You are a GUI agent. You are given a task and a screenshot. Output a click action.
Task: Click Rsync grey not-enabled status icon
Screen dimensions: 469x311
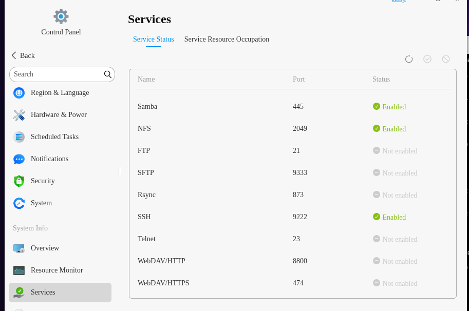click(x=377, y=195)
